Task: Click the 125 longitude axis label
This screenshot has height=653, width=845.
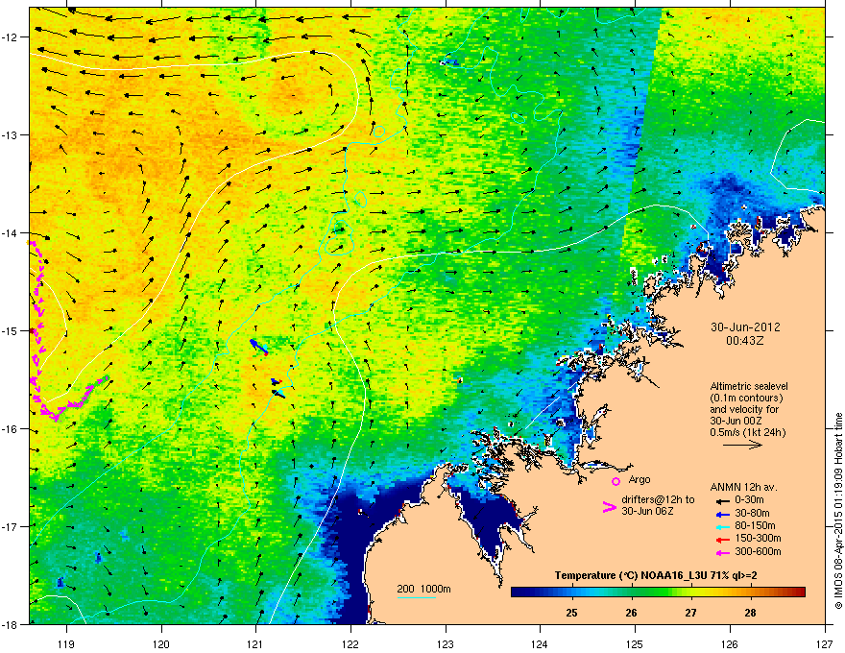Action: (635, 643)
